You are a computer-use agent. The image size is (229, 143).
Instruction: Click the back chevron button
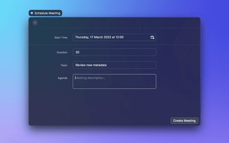(35, 23)
